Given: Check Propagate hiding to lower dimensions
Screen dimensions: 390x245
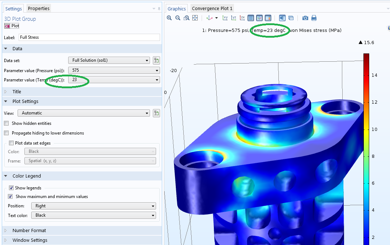Looking at the screenshot, I should pos(6,133).
